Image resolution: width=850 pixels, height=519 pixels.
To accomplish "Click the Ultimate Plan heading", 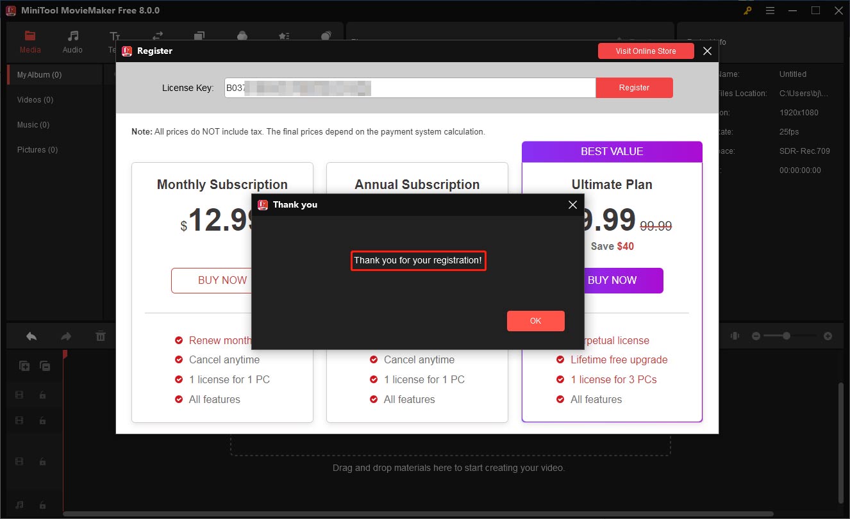I will point(612,185).
